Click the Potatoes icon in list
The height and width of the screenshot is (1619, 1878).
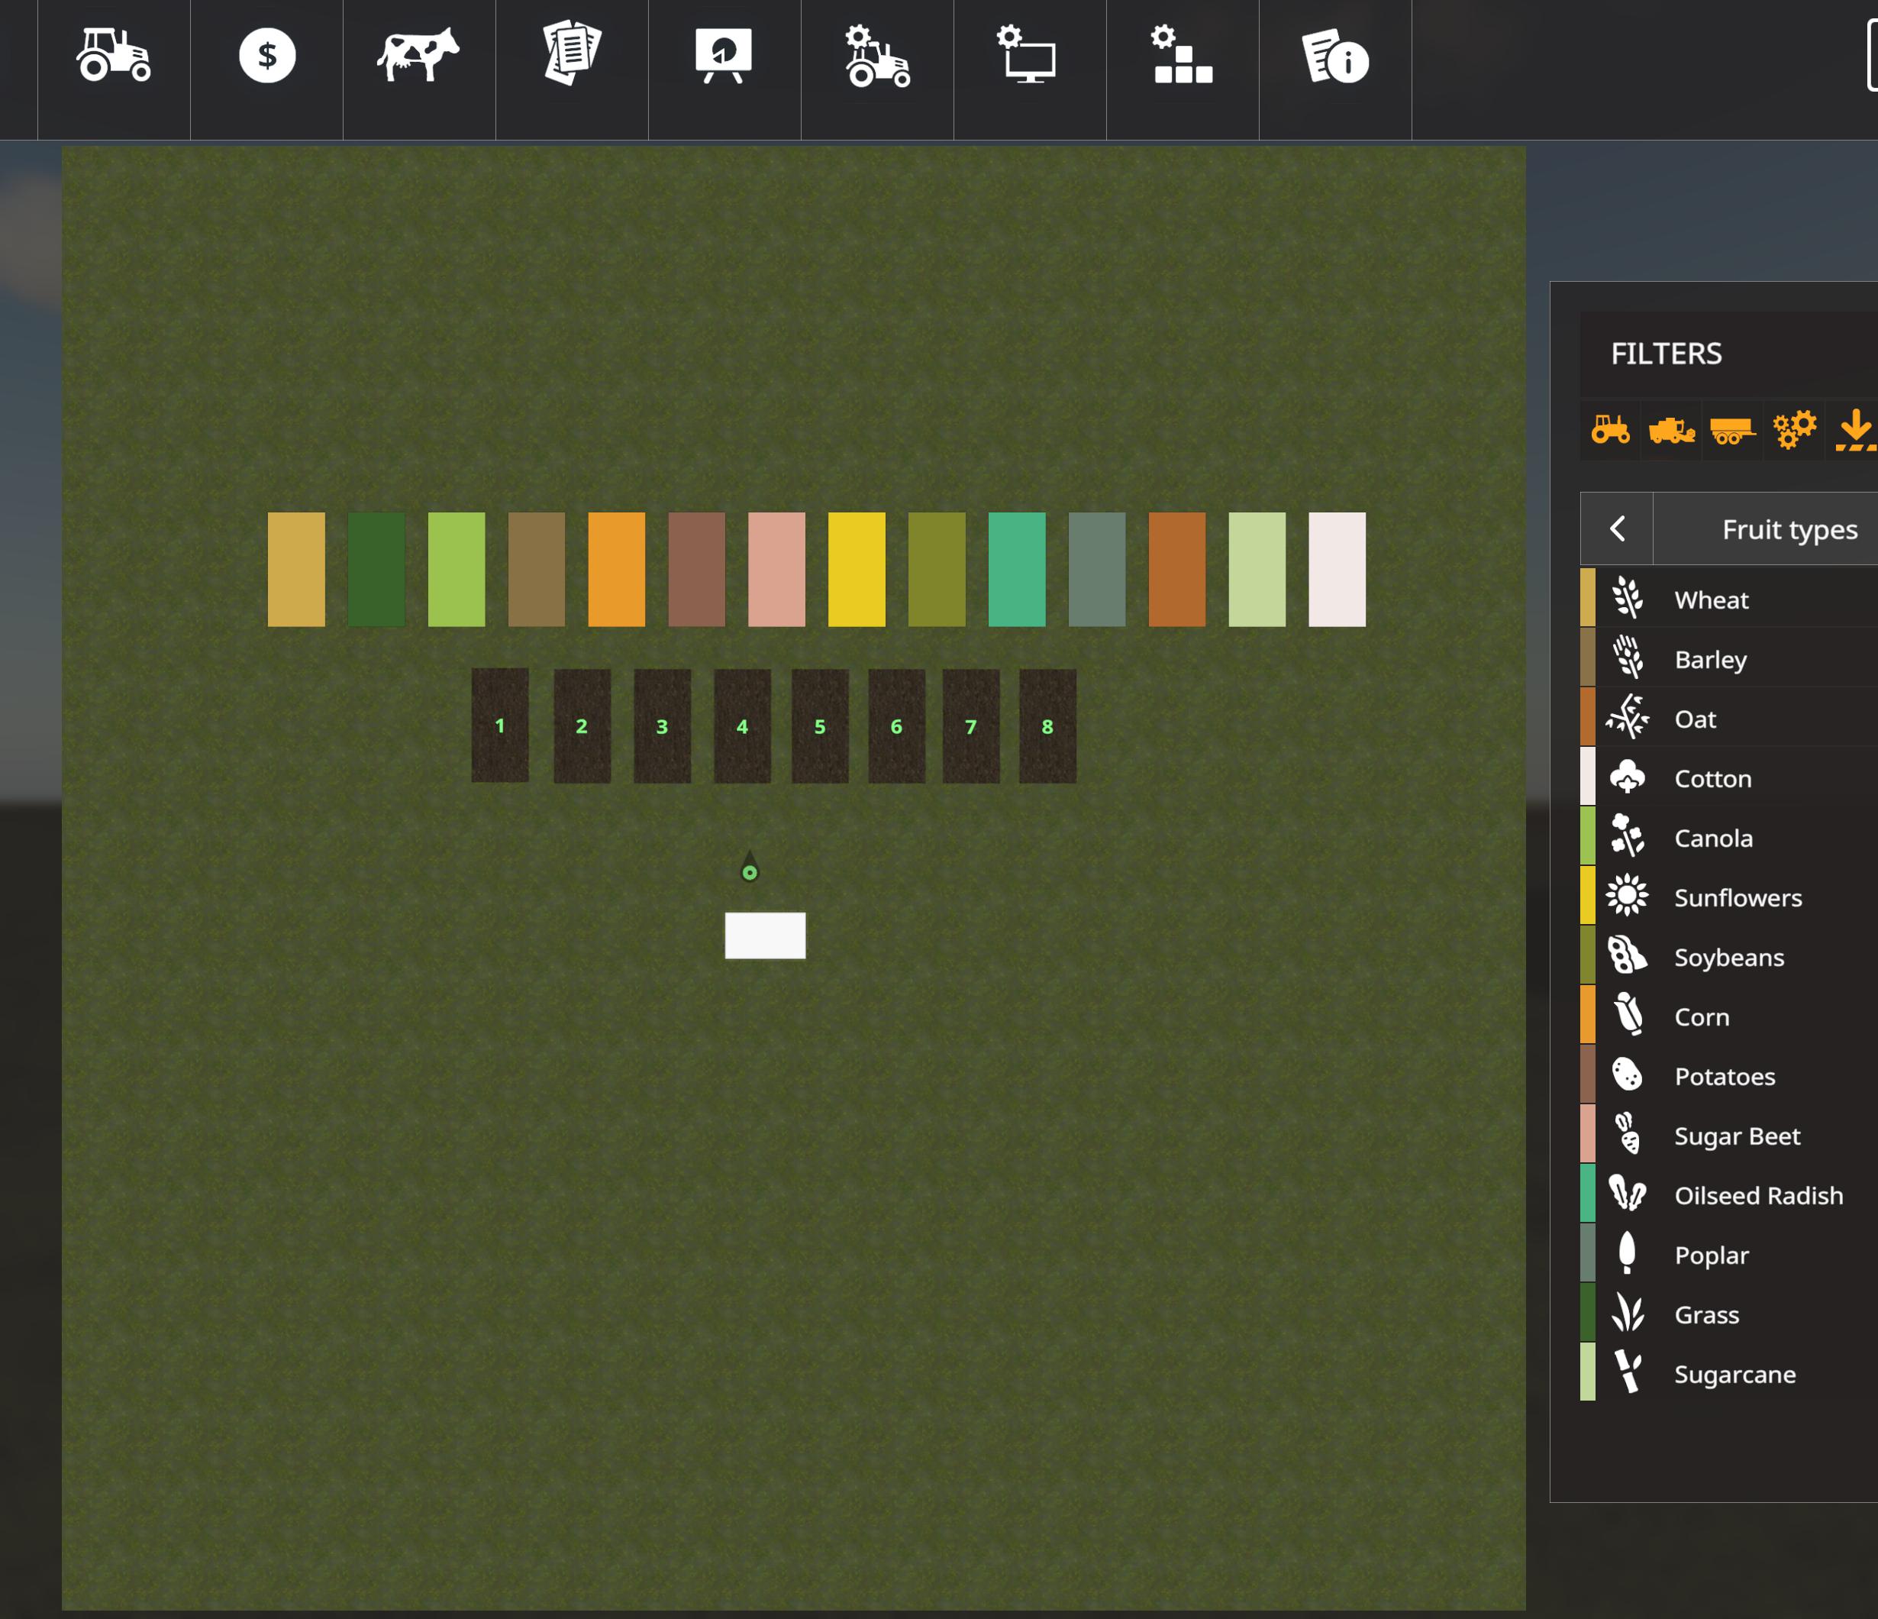point(1628,1075)
